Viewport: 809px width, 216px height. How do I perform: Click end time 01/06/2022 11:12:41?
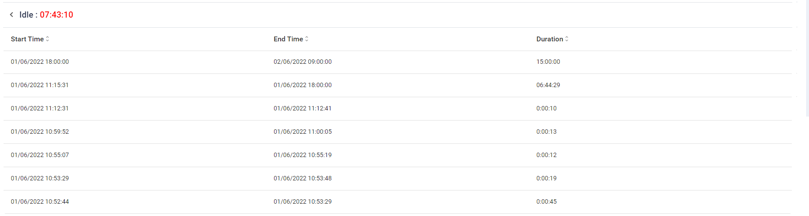pyautogui.click(x=302, y=109)
